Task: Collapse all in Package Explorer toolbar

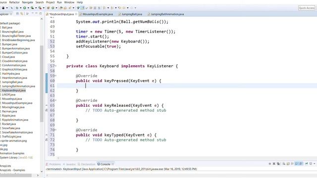Action: (x=17, y=14)
